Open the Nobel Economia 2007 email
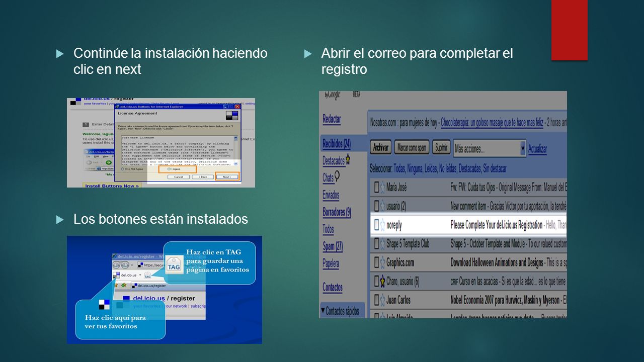 click(x=505, y=300)
